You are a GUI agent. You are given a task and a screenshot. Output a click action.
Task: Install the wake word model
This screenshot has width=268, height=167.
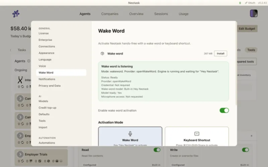click(220, 53)
